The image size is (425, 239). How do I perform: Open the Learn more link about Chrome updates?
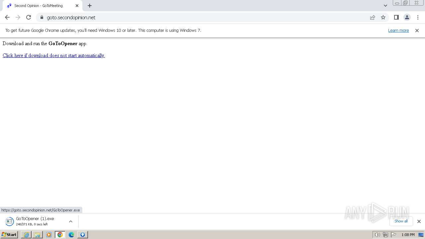[x=398, y=30]
